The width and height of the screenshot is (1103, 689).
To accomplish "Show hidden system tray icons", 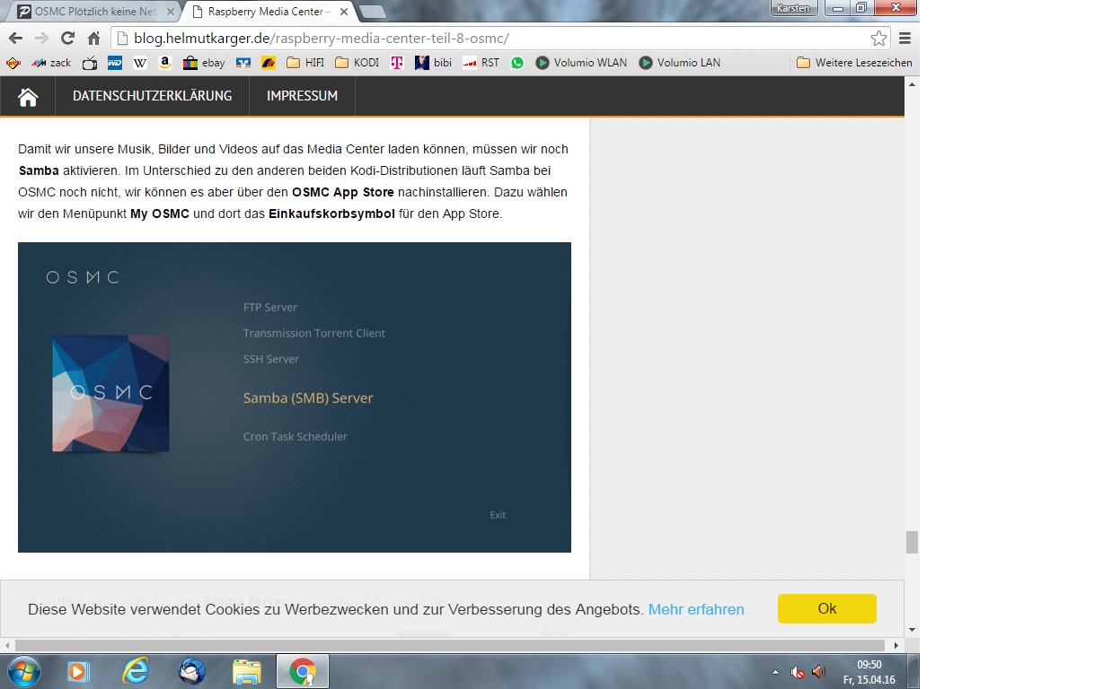I will pyautogui.click(x=775, y=672).
